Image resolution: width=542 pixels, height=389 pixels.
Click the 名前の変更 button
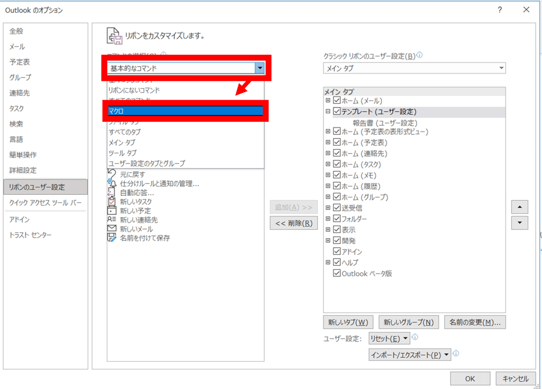(475, 322)
